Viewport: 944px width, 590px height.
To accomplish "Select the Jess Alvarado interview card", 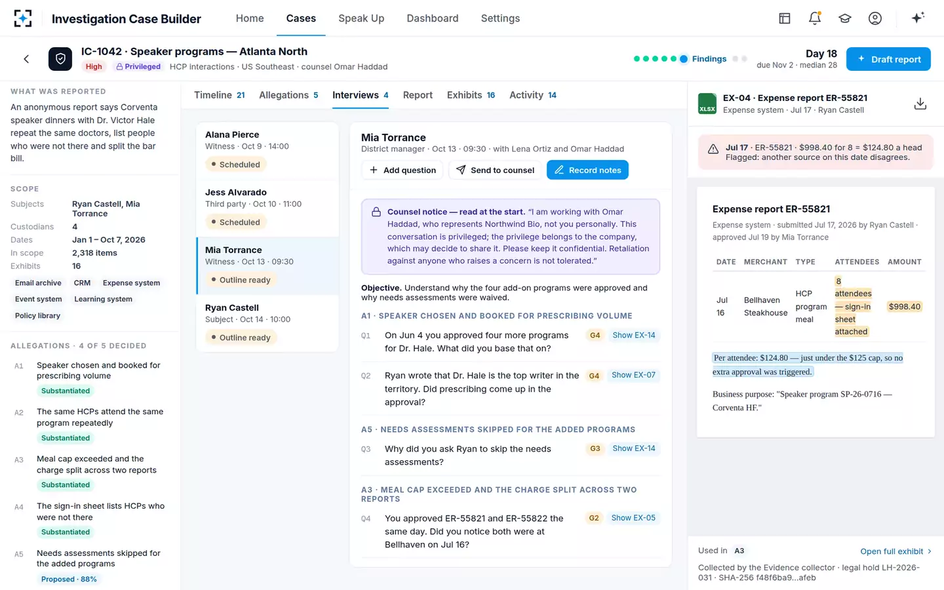I will 267,208.
